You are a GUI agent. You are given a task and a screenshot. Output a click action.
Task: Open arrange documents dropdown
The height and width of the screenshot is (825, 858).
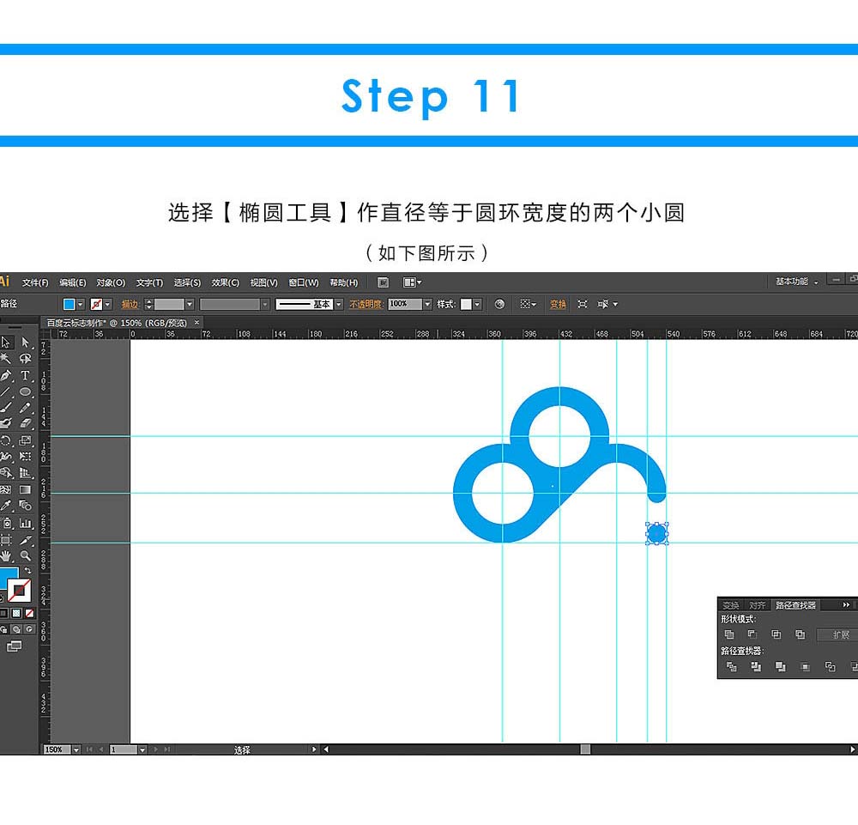pyautogui.click(x=412, y=282)
